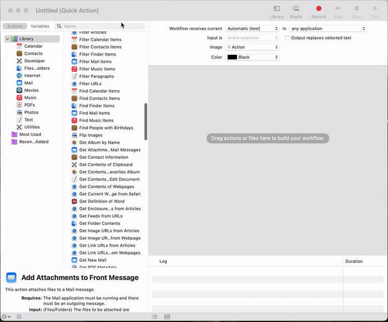Start recording with the Record button
Viewport: 388px width, 322px height.
319,9
